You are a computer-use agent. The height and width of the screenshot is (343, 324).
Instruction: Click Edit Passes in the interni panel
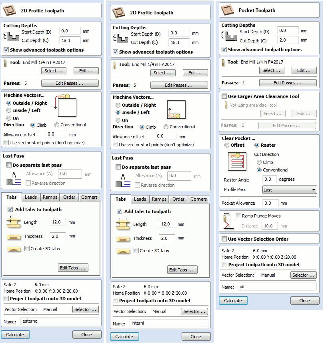coord(179,85)
